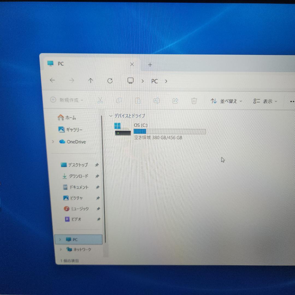Unpin ミュージック from the sidebar
The image size is (295, 295).
pos(98,209)
